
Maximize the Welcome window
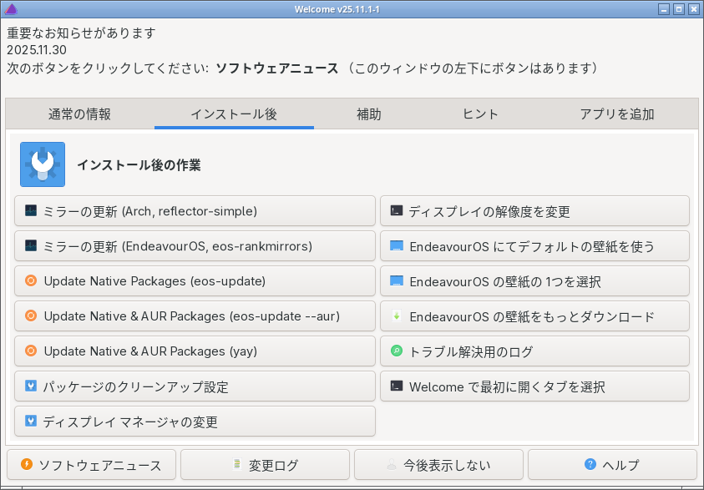tap(679, 9)
